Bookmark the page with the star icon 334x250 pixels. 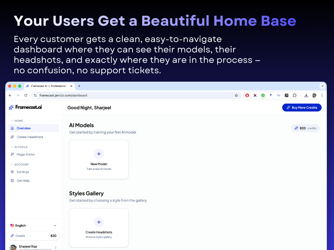coord(236,95)
